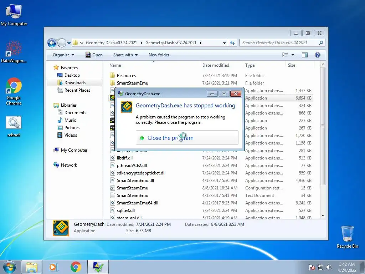365x274 pixels.
Task: Expand the view options dropdown arrow
Action: click(293, 55)
